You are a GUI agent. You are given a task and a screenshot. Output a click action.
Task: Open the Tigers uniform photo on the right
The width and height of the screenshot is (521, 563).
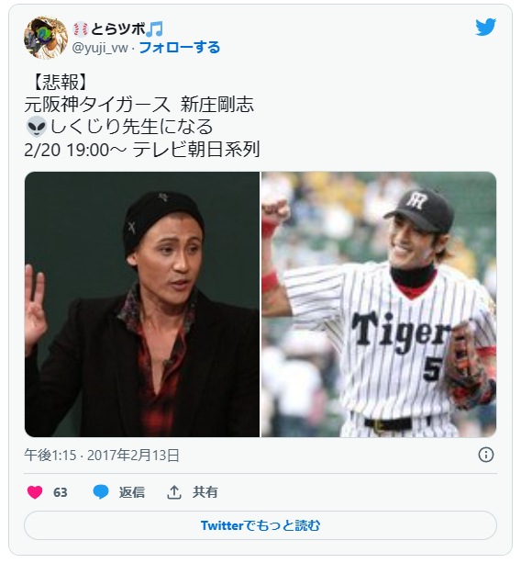(379, 305)
